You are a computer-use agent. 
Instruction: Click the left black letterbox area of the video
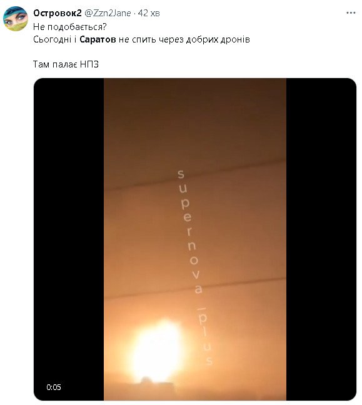(69, 239)
